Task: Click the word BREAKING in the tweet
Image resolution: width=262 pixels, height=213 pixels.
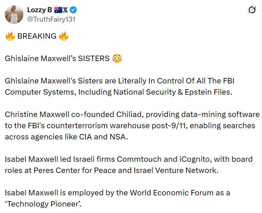Action: (x=37, y=36)
